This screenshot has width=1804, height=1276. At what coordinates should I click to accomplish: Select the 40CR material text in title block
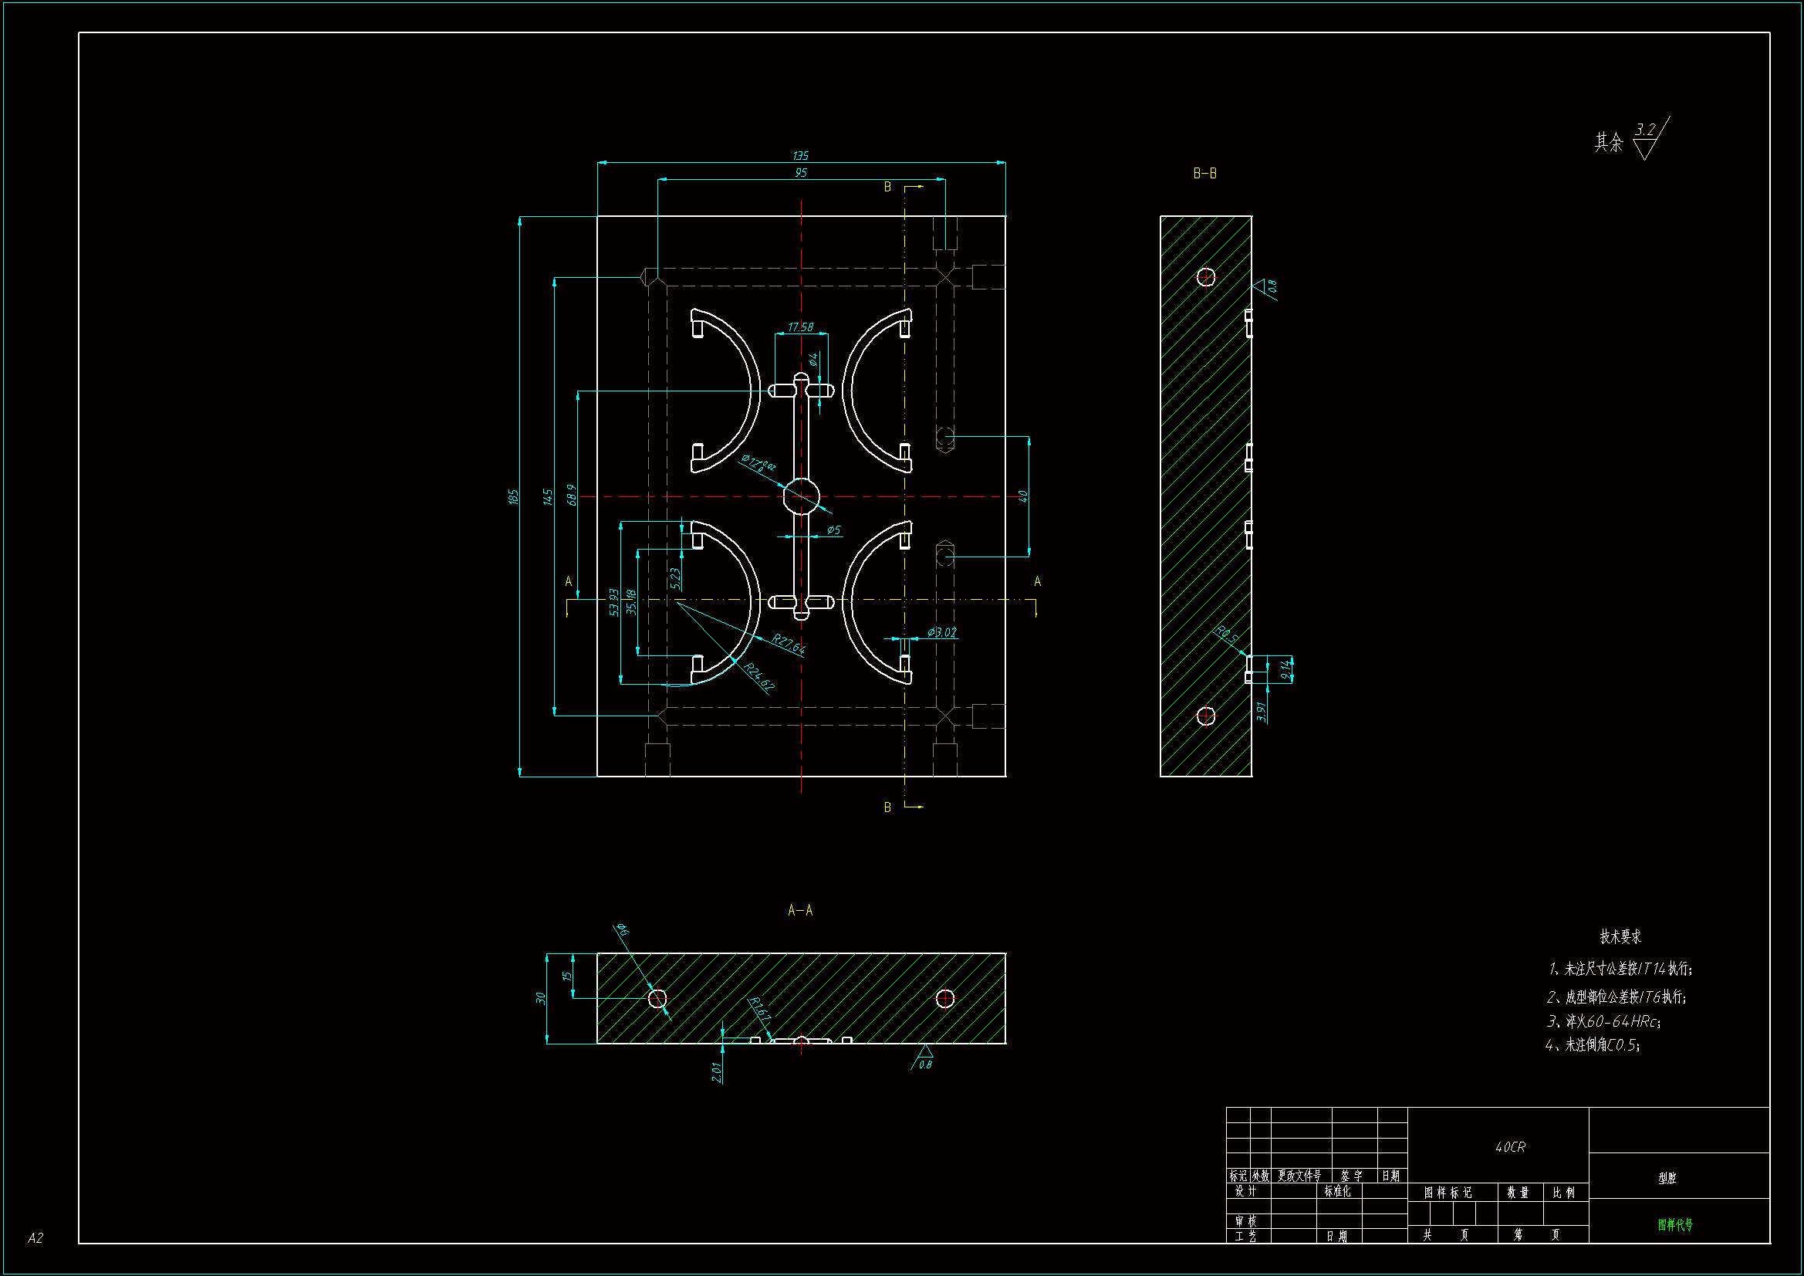point(1510,1147)
